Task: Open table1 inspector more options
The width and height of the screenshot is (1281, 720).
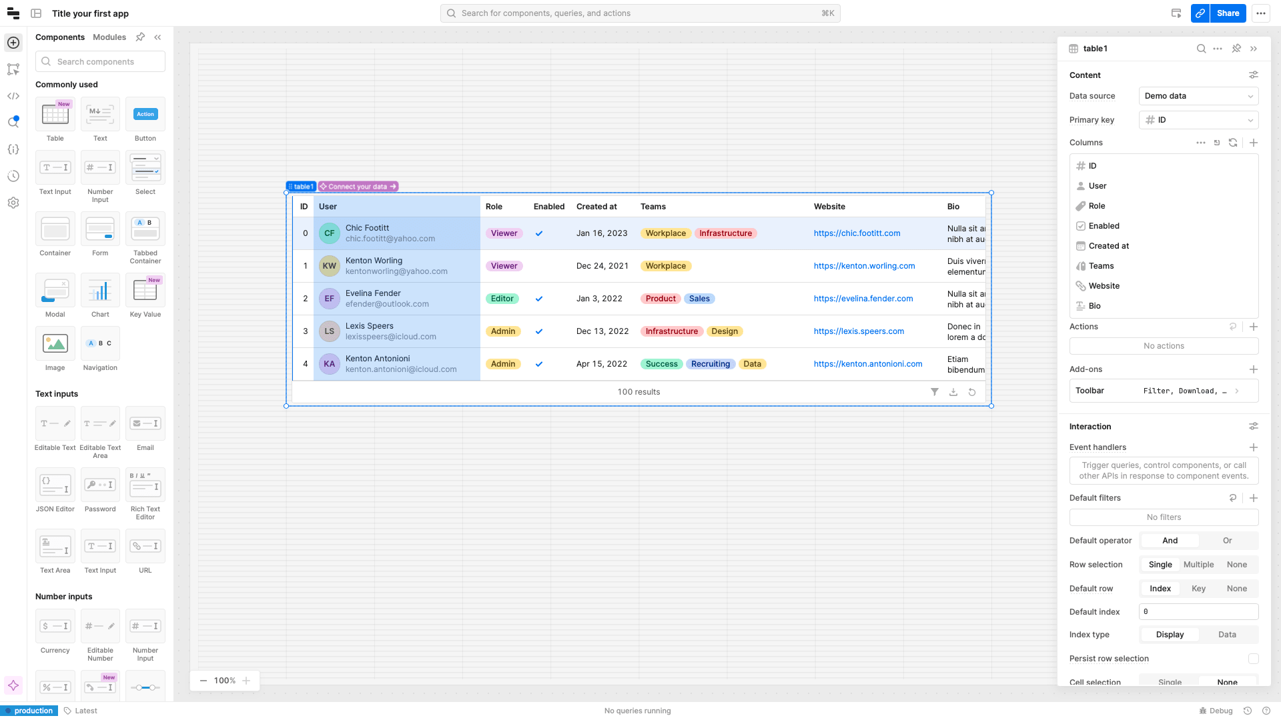Action: tap(1218, 49)
